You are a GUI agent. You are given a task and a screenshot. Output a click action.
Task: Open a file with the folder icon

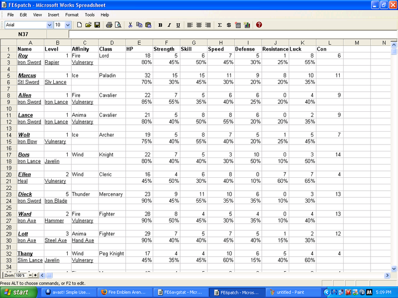(x=88, y=25)
